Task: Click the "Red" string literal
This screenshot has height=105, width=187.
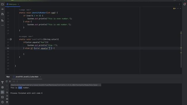Action: tap(43, 42)
